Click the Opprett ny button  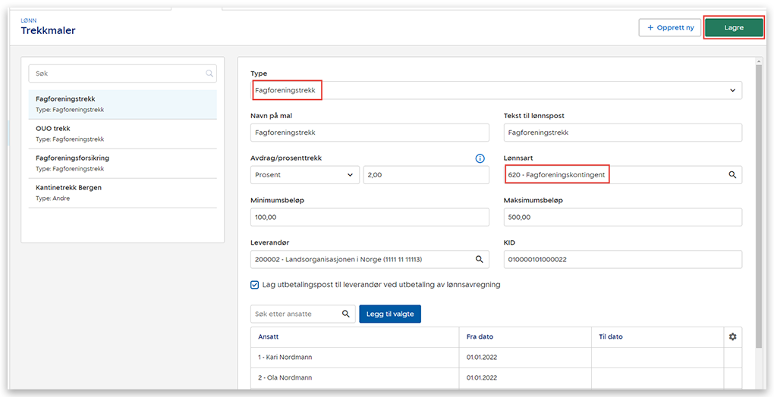[x=670, y=28]
